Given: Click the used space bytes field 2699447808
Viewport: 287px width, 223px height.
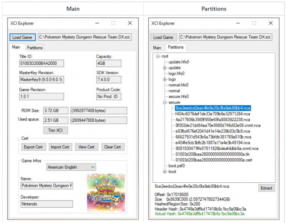Looking at the screenshot, I should (99, 120).
